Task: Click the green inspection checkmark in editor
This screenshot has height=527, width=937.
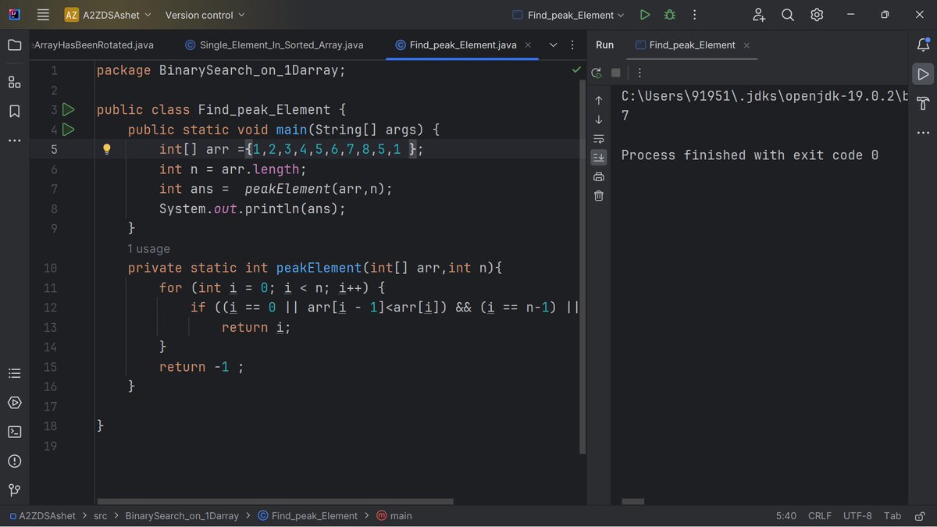Action: point(576,70)
